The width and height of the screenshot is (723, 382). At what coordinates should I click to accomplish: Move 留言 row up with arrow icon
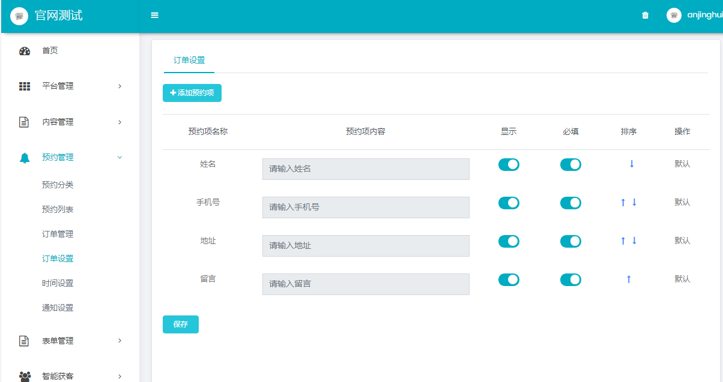tap(629, 279)
